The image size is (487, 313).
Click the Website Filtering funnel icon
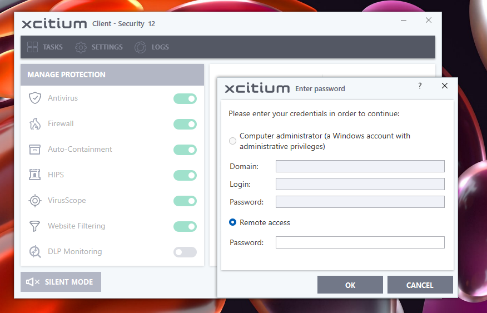pyautogui.click(x=35, y=226)
